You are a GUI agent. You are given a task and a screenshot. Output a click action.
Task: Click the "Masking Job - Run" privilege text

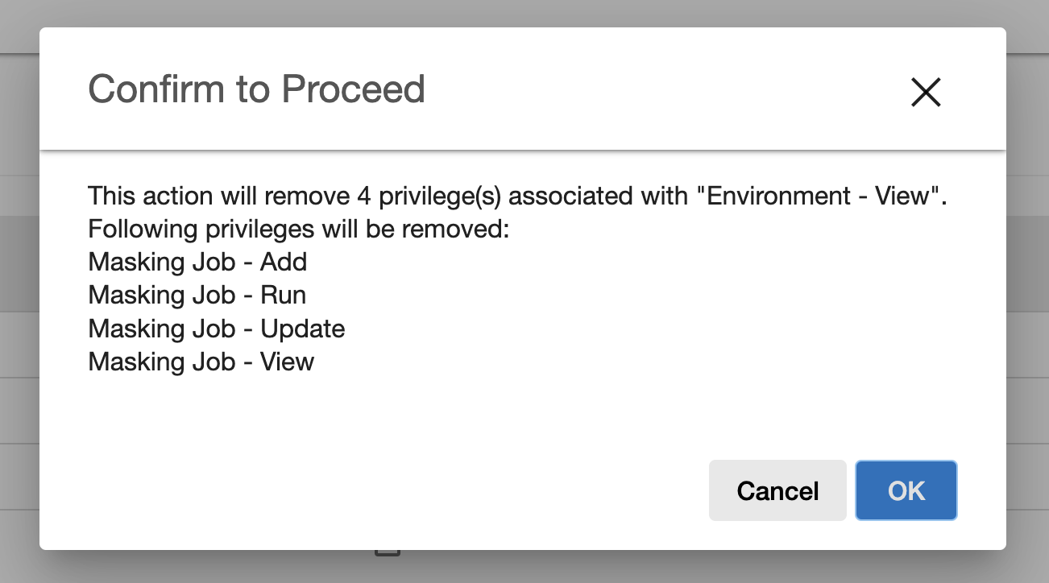[x=197, y=296]
